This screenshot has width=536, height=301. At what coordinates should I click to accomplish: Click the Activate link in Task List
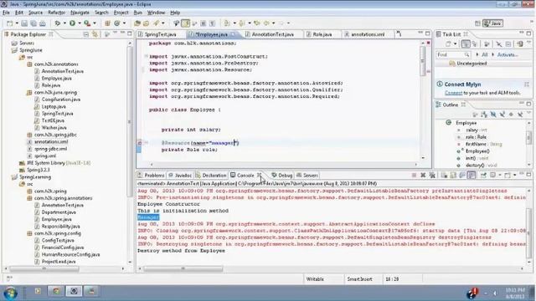(508, 54)
